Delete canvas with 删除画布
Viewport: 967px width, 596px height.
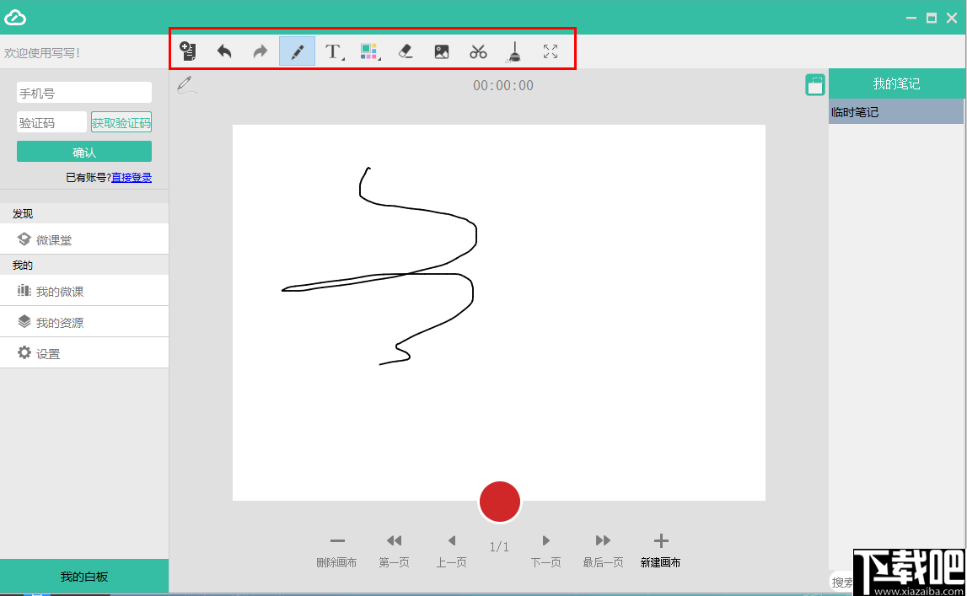[x=336, y=551]
